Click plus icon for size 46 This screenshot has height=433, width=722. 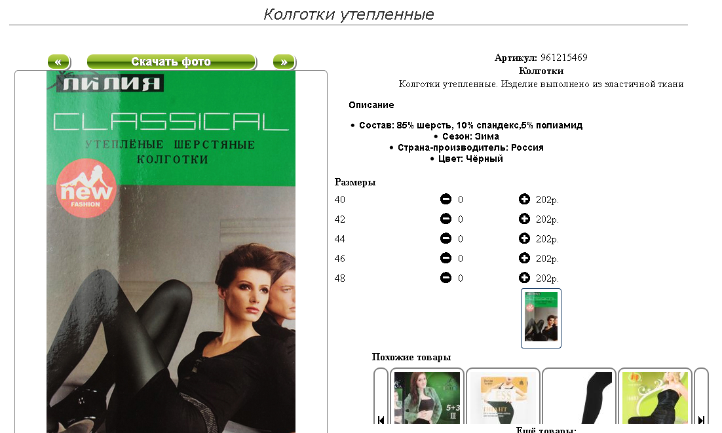pos(524,258)
